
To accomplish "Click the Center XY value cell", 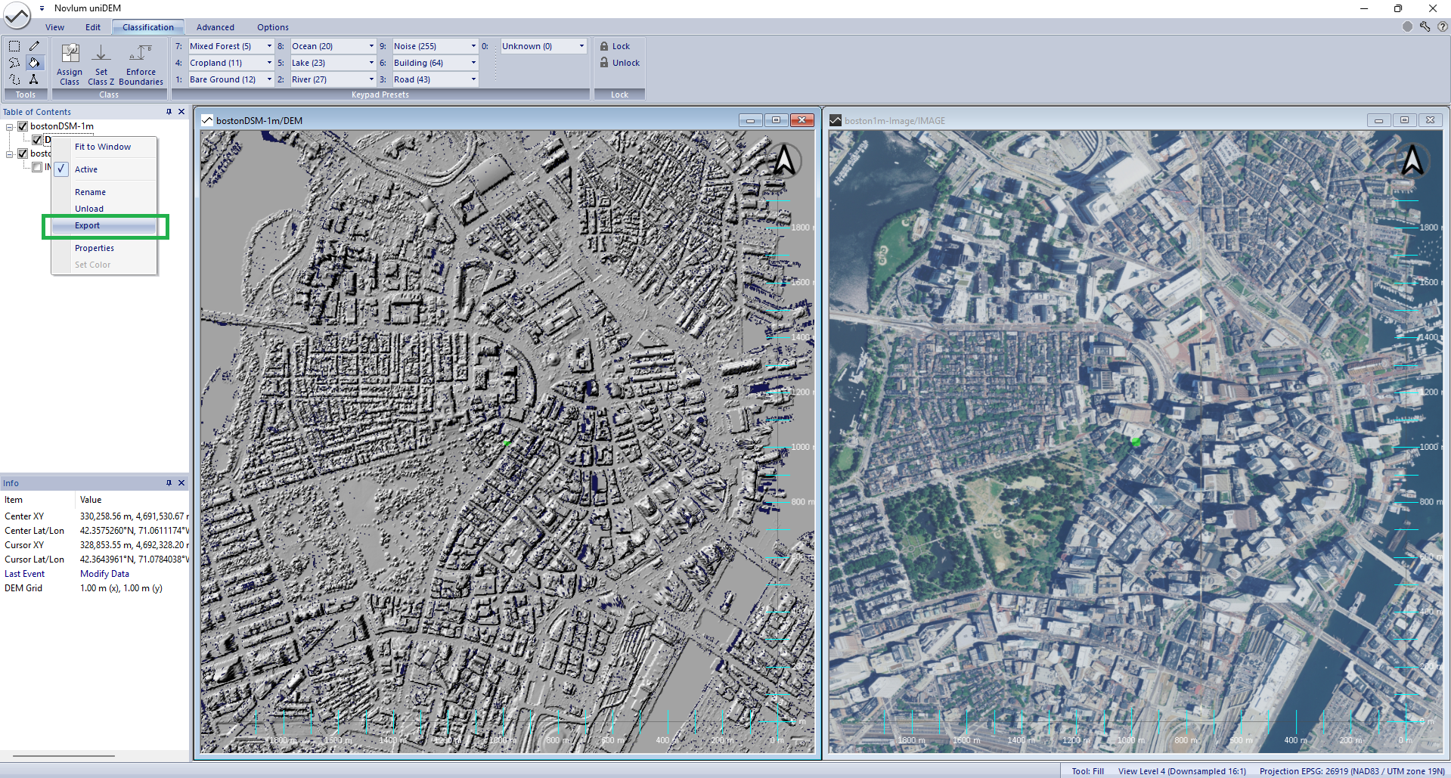I will point(133,516).
